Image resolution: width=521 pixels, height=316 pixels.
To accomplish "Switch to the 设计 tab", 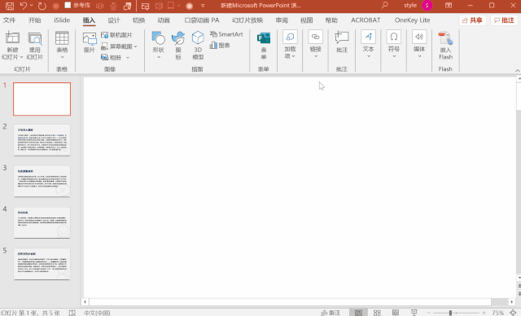I will point(114,20).
